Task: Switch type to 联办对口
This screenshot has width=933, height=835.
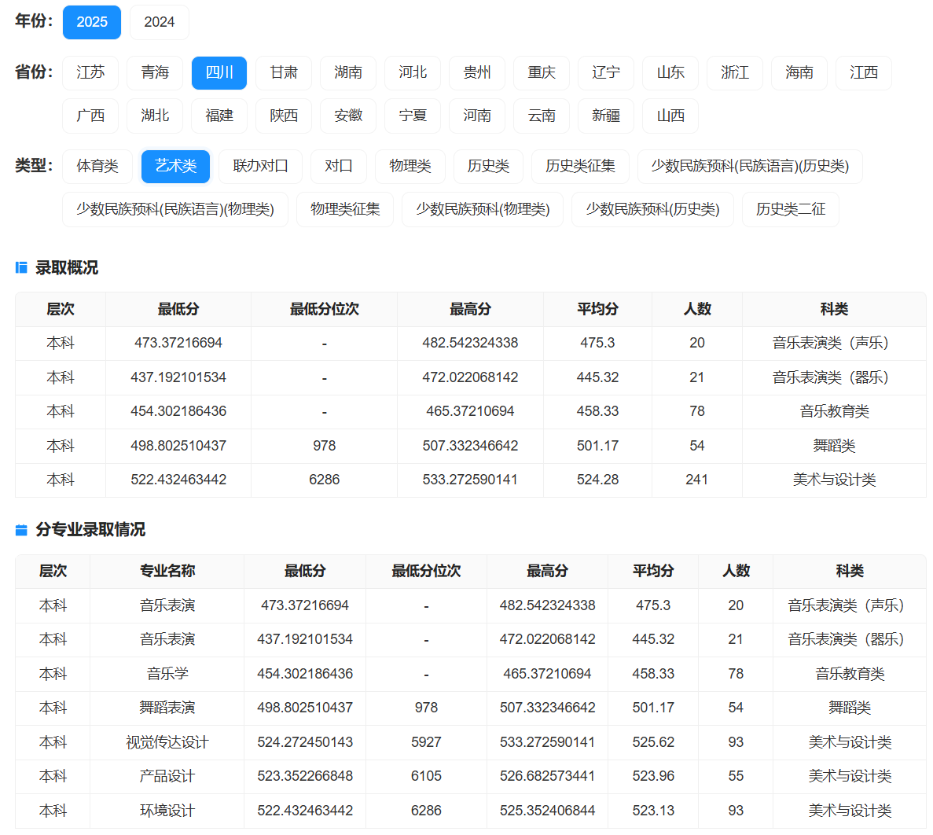Action: (x=261, y=166)
